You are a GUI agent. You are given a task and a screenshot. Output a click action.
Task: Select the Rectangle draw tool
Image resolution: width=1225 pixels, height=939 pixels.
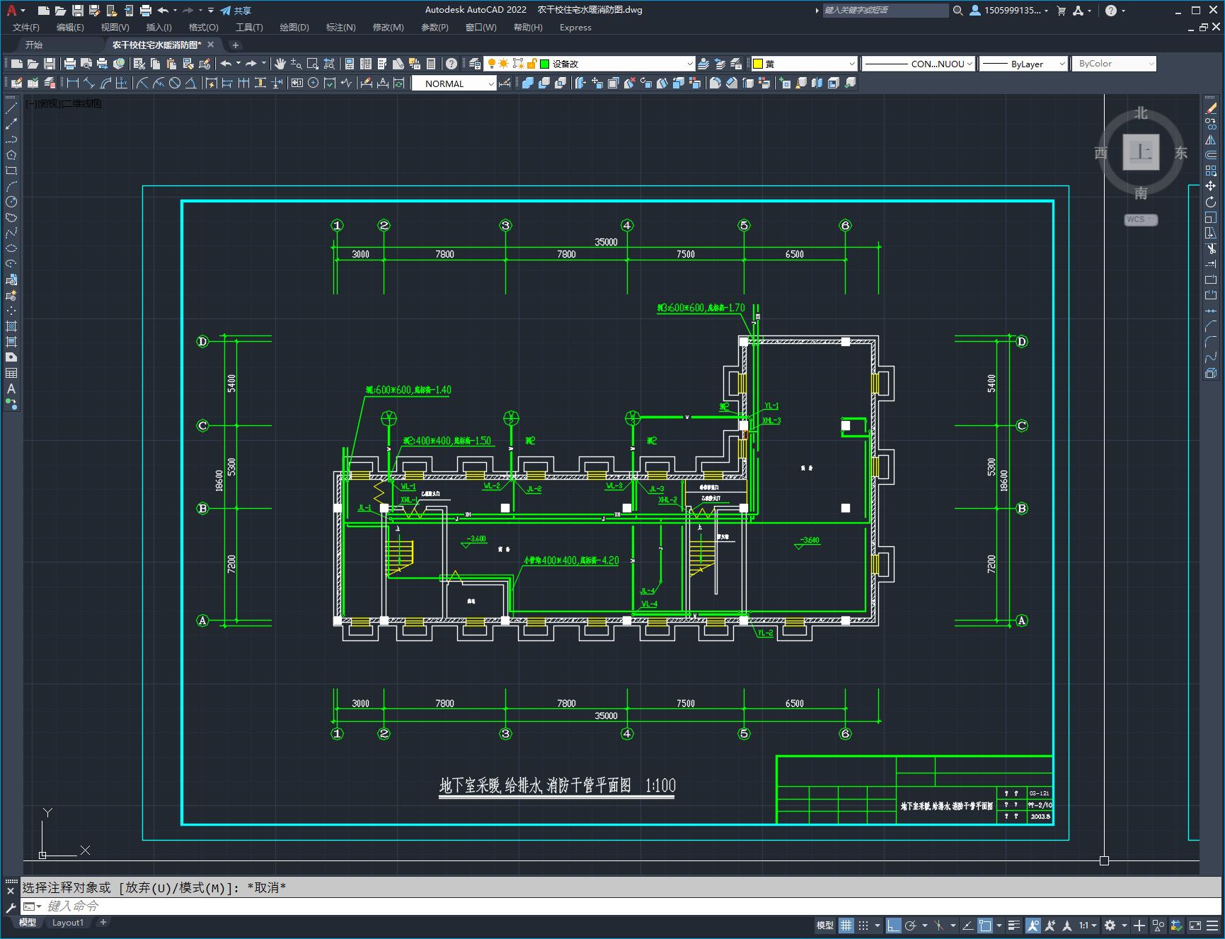(11, 171)
